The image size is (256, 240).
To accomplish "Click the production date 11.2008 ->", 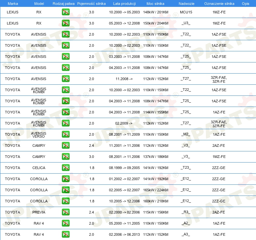I will coord(124,79).
